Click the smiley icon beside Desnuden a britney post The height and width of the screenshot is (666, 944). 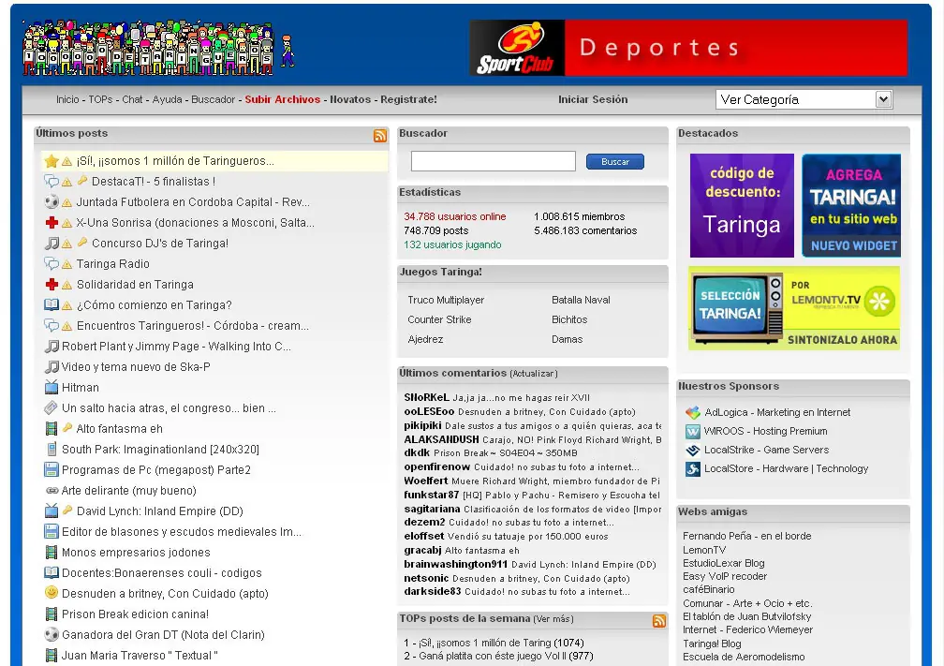click(x=52, y=593)
